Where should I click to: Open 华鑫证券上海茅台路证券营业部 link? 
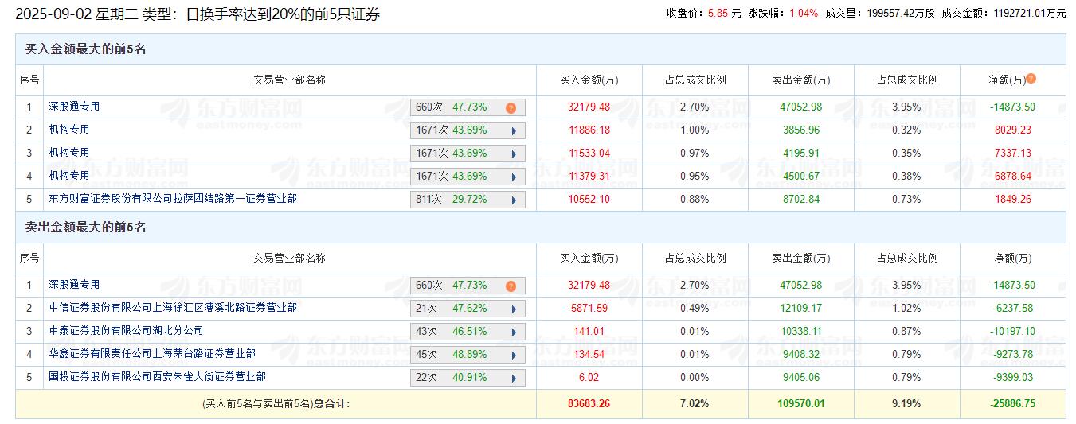pyautogui.click(x=151, y=353)
